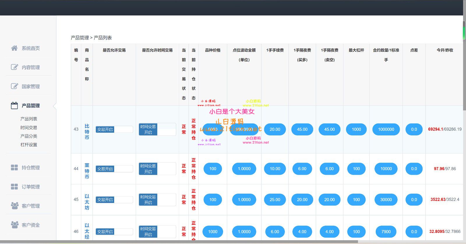Toggle 时间交易开启 switch in row 46
The height and width of the screenshot is (244, 466).
tap(157, 232)
